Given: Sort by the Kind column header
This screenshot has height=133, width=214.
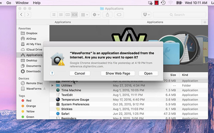Looking at the screenshot, I should tap(185, 75).
